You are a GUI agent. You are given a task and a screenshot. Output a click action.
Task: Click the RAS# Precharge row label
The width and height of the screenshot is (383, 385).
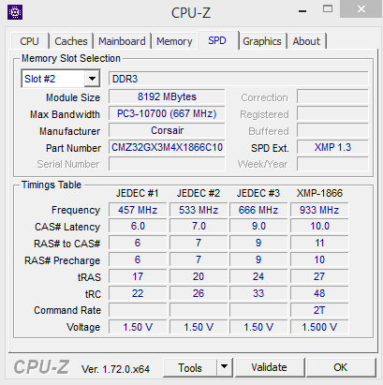[x=63, y=260]
